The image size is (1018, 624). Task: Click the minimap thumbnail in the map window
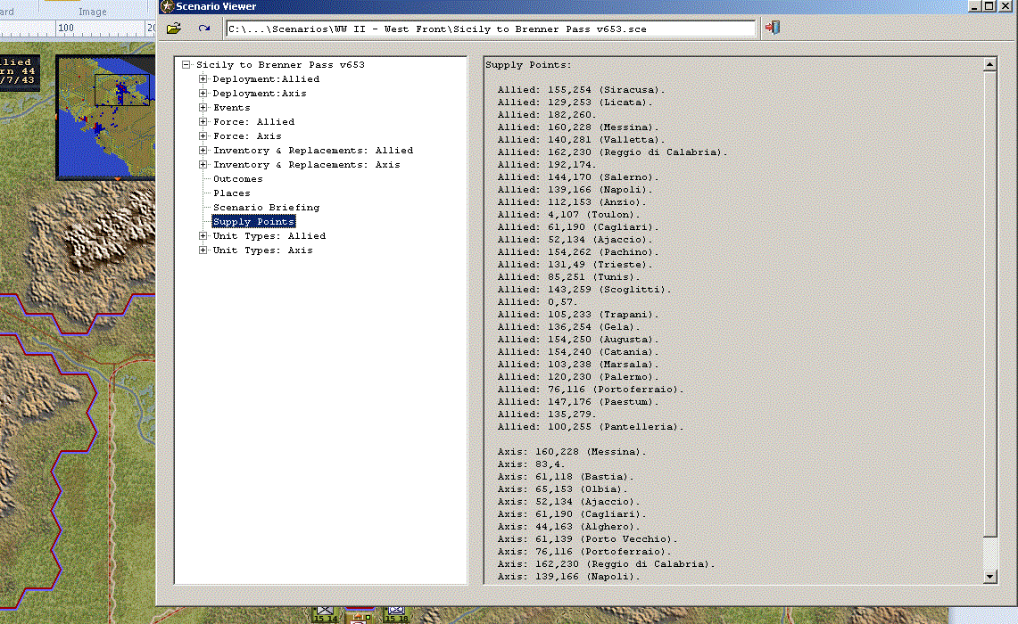(106, 117)
